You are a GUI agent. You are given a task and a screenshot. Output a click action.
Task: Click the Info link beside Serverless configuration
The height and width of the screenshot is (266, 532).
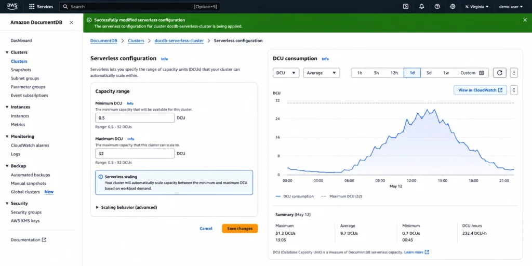pyautogui.click(x=165, y=59)
